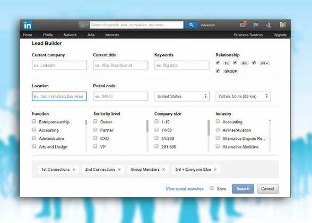Check the Partner seniority checkbox
Viewport: 312px width, 223px height.
tap(95, 130)
